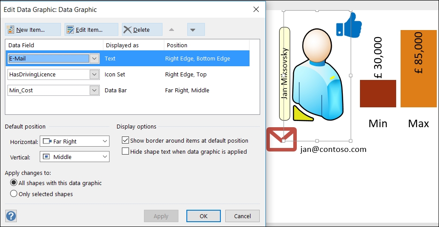Select the Icon Set row cell
This screenshot has height=227, width=439.
tap(115, 75)
